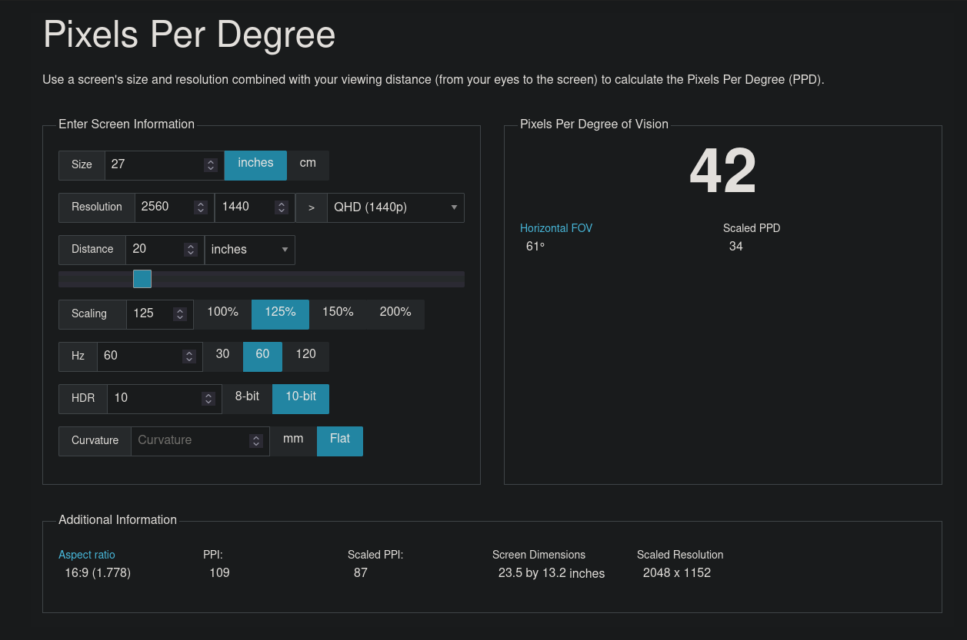967x640 pixels.
Task: Open the Horizontal FOV link
Action: 556,228
